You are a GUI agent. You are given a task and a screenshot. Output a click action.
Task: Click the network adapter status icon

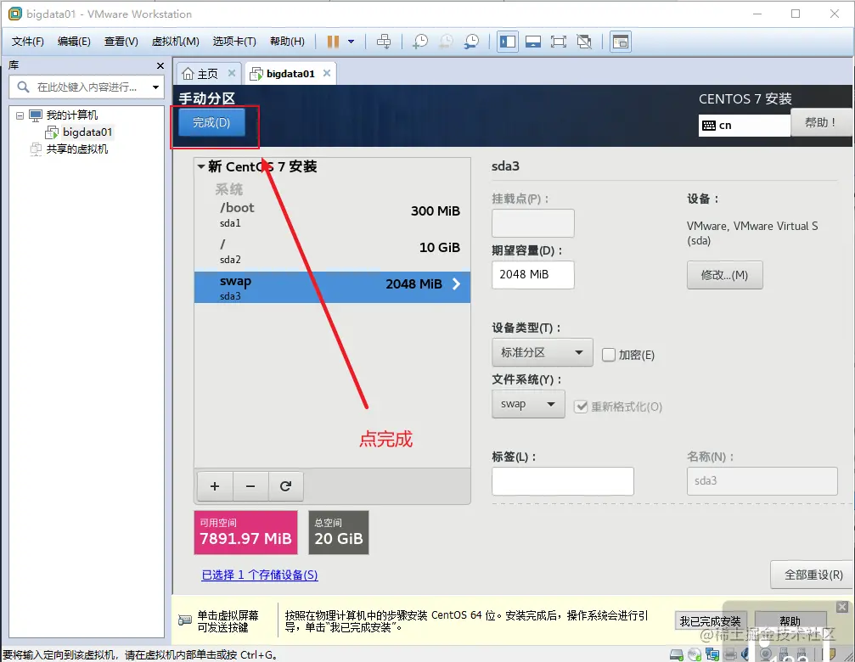[x=713, y=654]
